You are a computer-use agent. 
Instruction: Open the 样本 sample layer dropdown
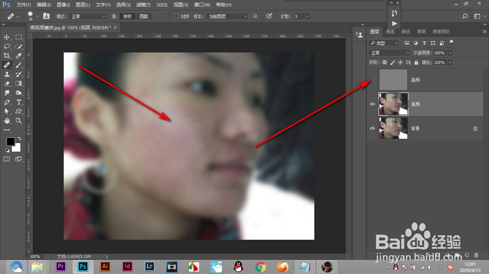point(227,16)
